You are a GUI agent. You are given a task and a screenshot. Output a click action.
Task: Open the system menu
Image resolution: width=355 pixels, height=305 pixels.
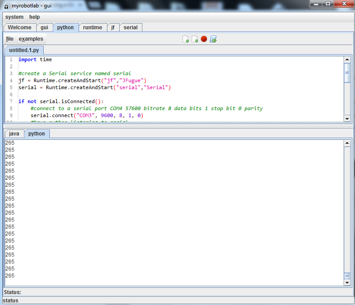[x=14, y=17]
